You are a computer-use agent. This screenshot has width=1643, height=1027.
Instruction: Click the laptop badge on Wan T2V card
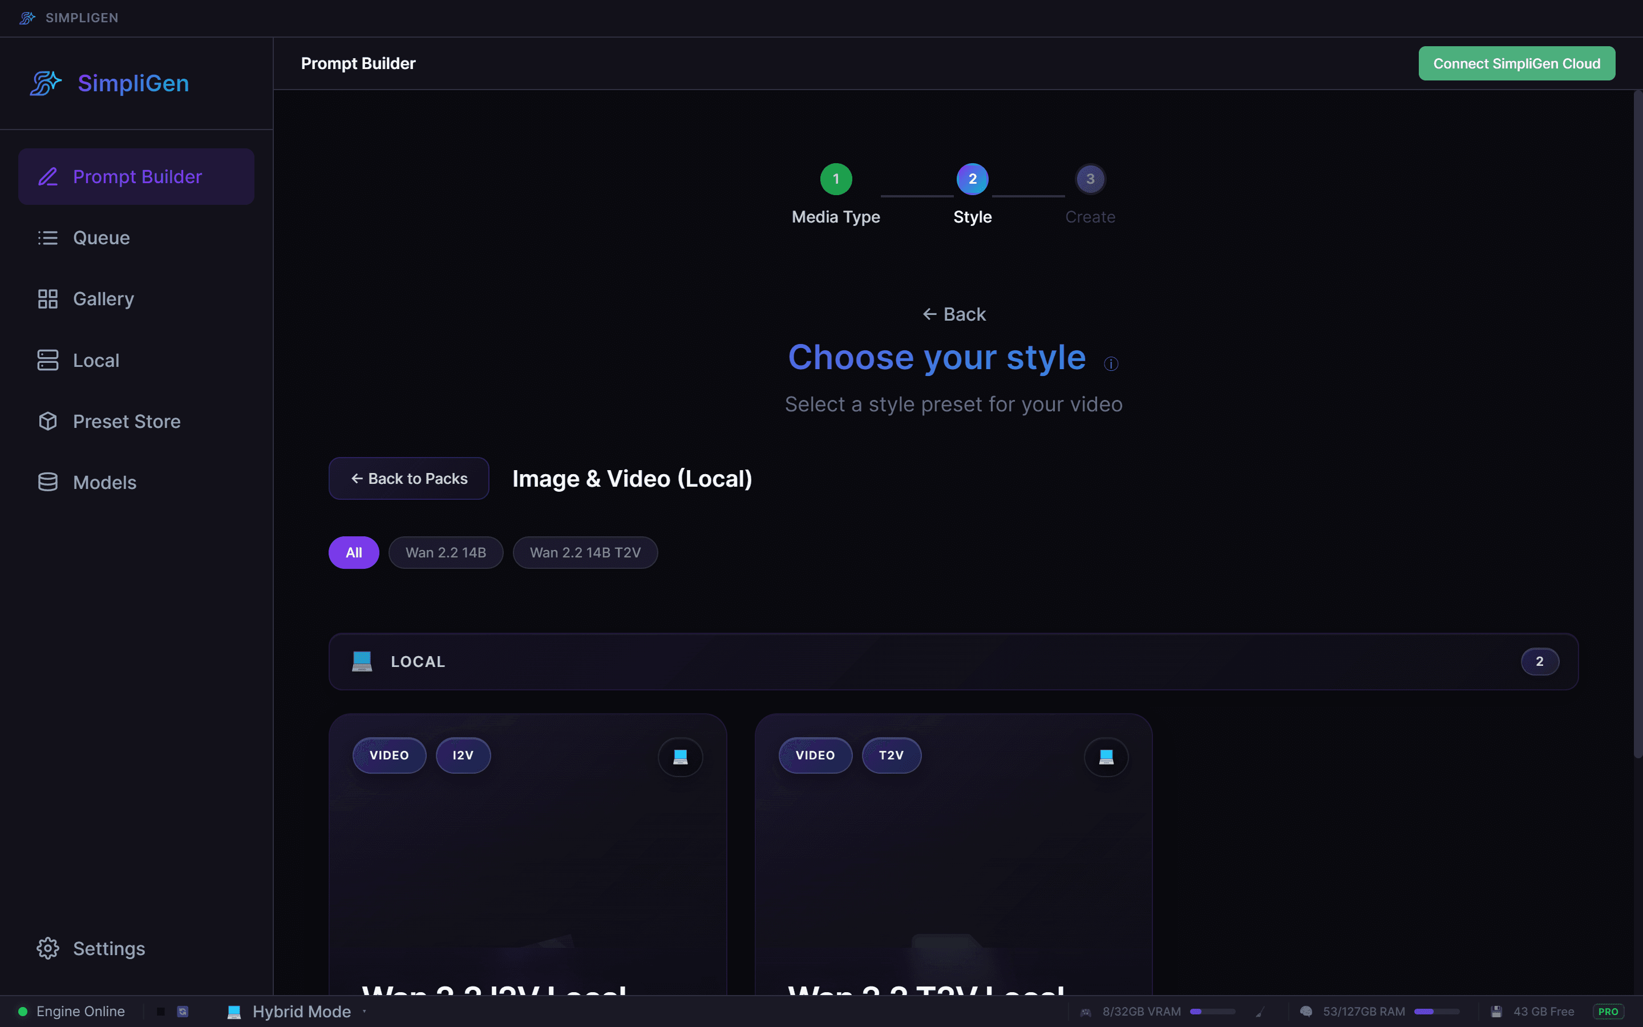tap(1106, 757)
